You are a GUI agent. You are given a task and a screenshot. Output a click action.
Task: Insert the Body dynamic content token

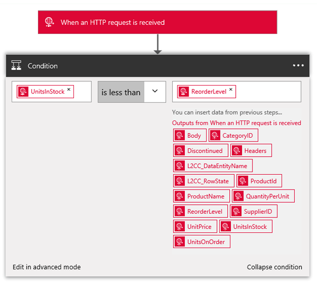[x=190, y=136]
